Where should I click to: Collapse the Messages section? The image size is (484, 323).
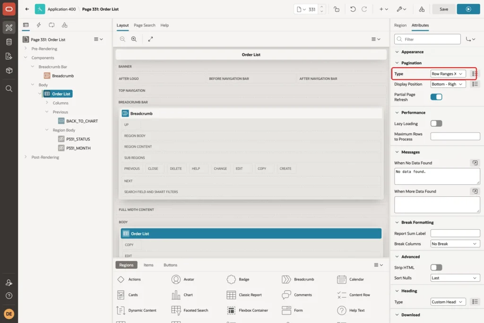coord(397,152)
